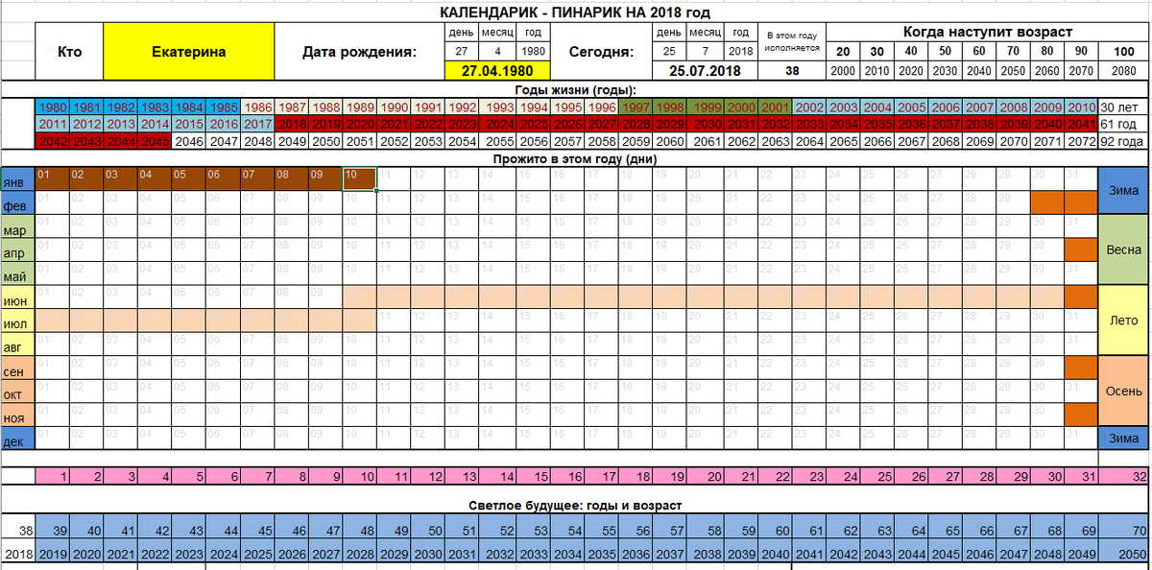1152x570 pixels.
Task: Click the green life year cell 1997
Action: (x=635, y=107)
